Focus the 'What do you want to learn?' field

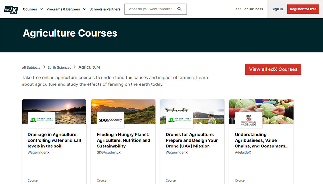pos(156,9)
